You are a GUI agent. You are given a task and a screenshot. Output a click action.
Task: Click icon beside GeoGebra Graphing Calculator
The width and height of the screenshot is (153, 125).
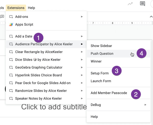(11, 68)
